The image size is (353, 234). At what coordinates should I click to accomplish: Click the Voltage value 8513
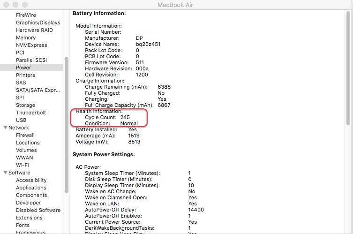(134, 142)
